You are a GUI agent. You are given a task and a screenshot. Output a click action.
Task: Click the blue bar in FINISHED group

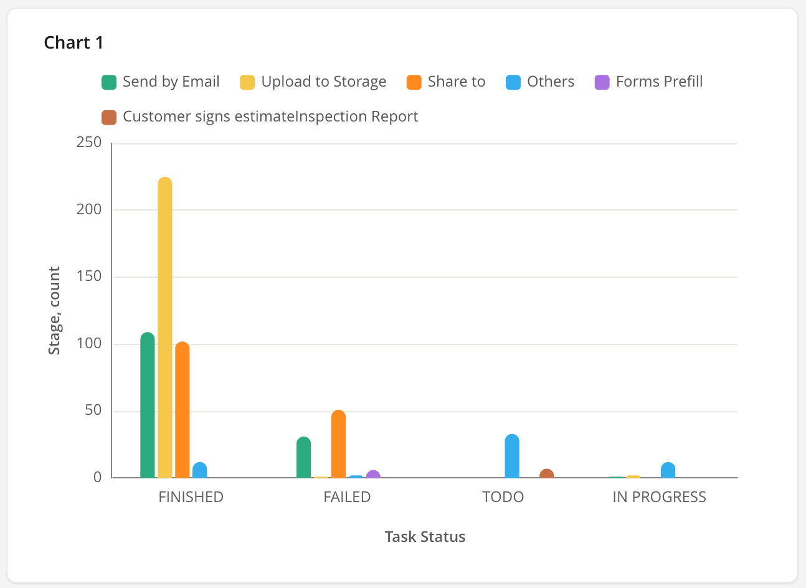(200, 470)
